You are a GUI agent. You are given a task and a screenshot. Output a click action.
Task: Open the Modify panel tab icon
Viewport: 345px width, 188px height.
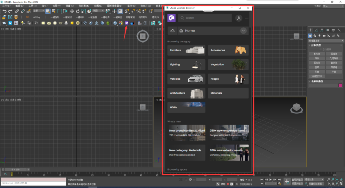[x=315, y=30]
